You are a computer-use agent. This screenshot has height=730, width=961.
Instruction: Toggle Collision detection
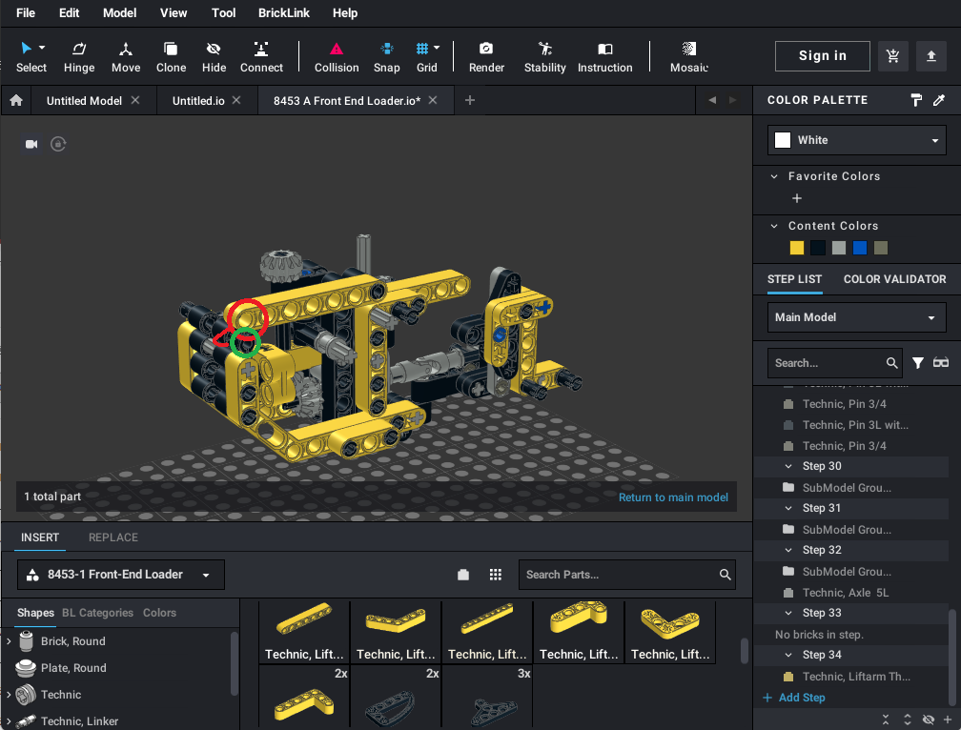(337, 57)
